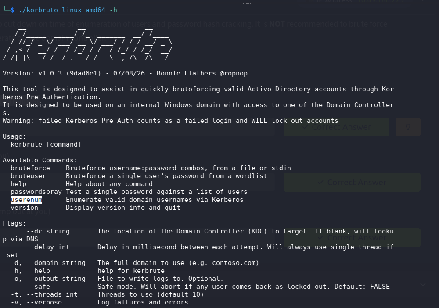
Task: Click the text Help about any command
Action: click(109, 184)
